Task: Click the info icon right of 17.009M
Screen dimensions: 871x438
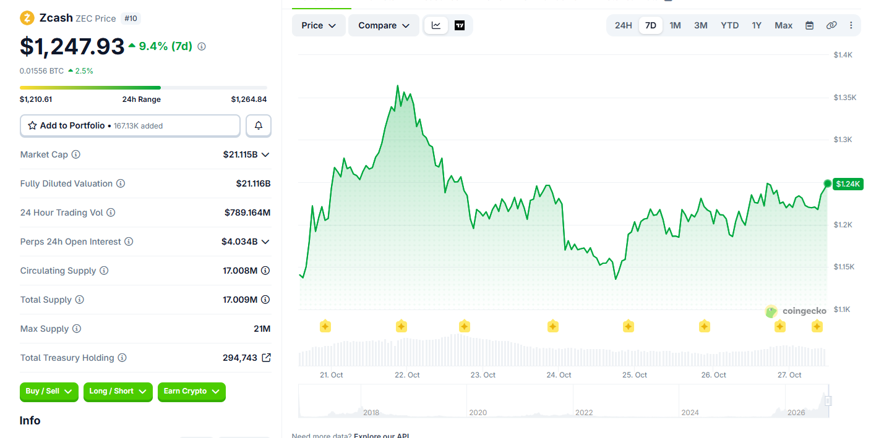Action: tap(265, 300)
